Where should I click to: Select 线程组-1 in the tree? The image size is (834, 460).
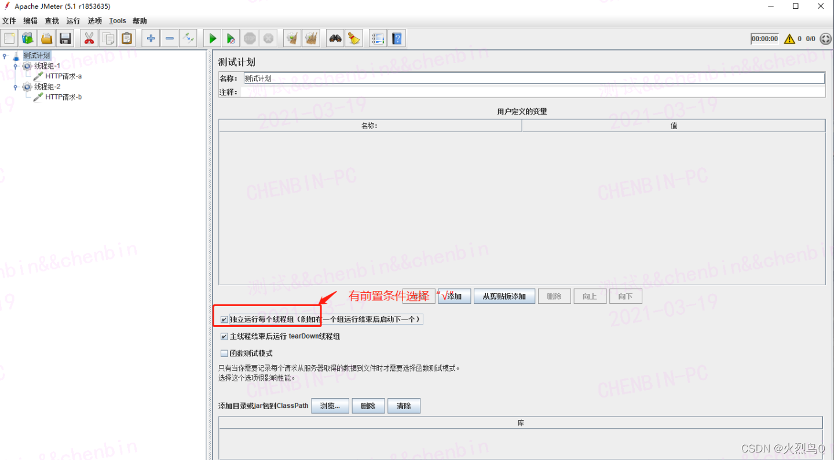point(47,66)
